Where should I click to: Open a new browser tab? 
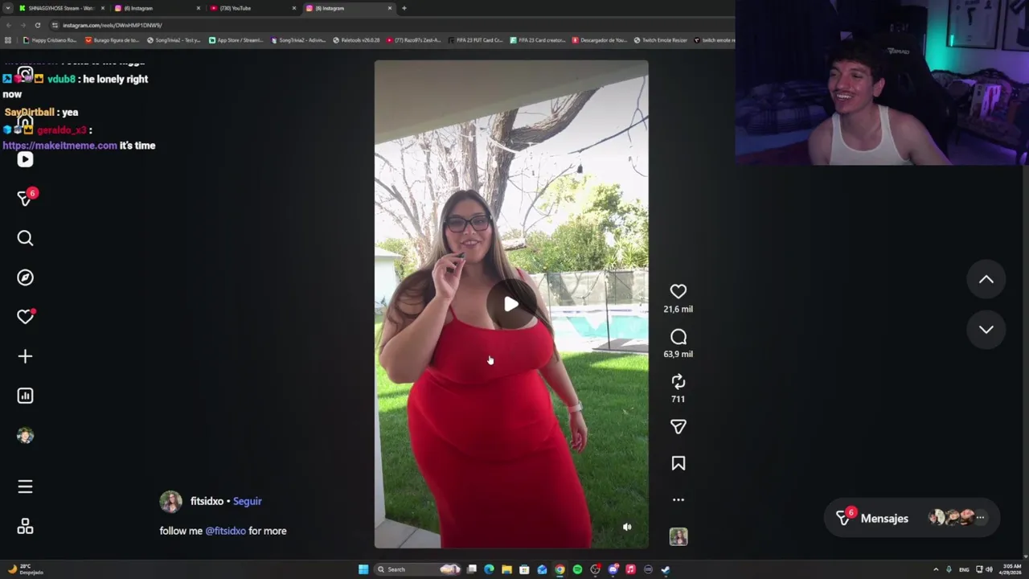tap(404, 8)
